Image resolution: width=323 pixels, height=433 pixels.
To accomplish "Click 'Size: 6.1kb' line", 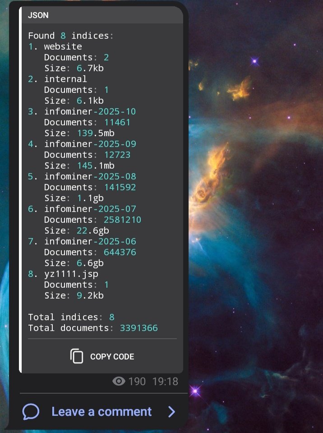I will tap(74, 101).
